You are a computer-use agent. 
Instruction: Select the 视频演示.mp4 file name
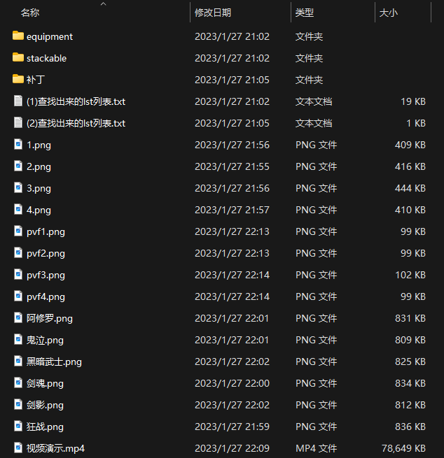(x=55, y=448)
